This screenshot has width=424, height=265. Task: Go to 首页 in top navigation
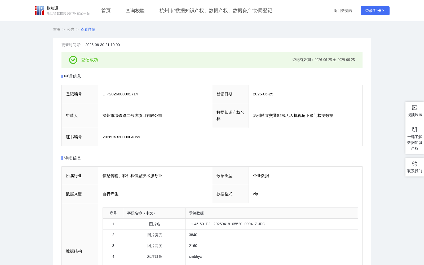[106, 11]
